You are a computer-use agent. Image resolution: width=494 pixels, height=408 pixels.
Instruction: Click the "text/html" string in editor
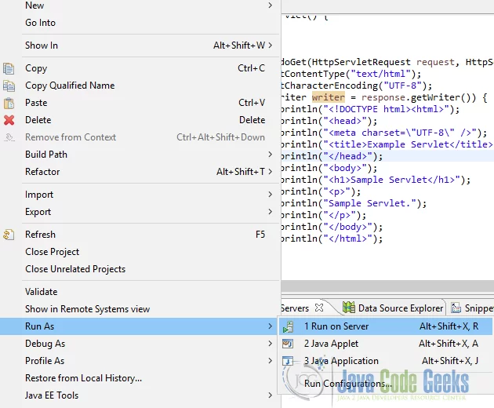click(381, 74)
